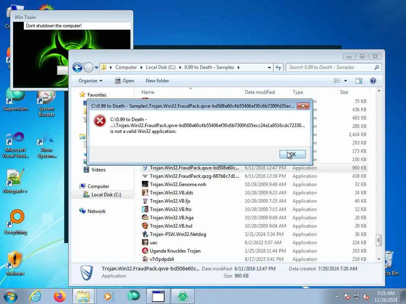Switch to the biohazard Win Toxin taskbar item

pos(182,296)
